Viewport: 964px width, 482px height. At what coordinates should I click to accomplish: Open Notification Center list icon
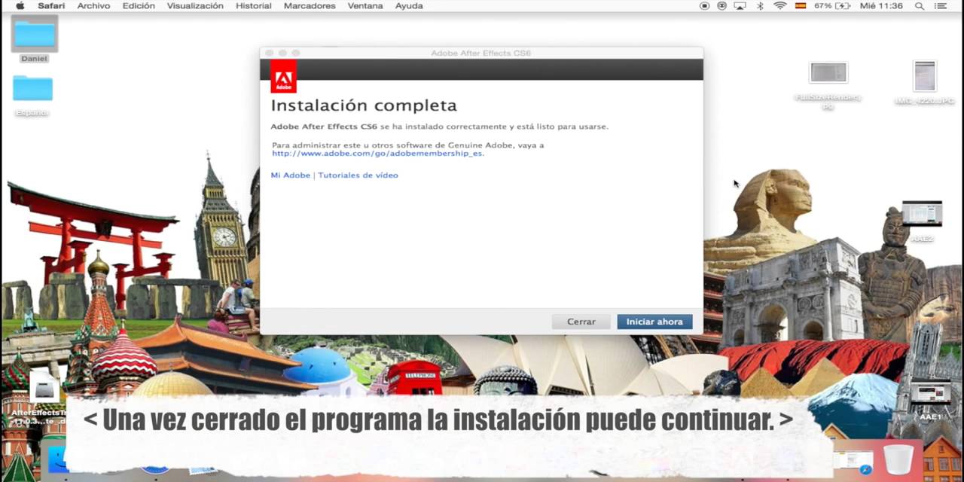click(x=941, y=5)
